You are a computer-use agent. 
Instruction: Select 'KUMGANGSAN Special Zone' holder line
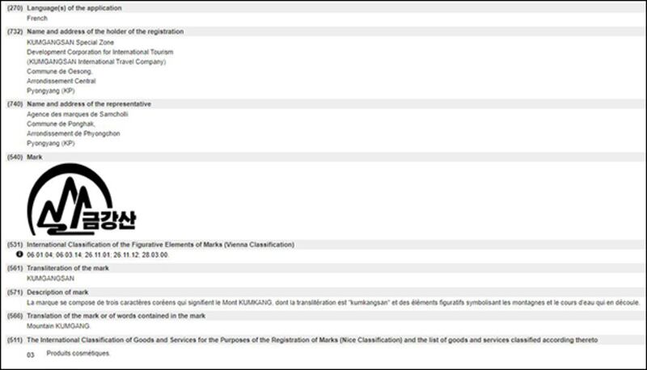(x=70, y=43)
